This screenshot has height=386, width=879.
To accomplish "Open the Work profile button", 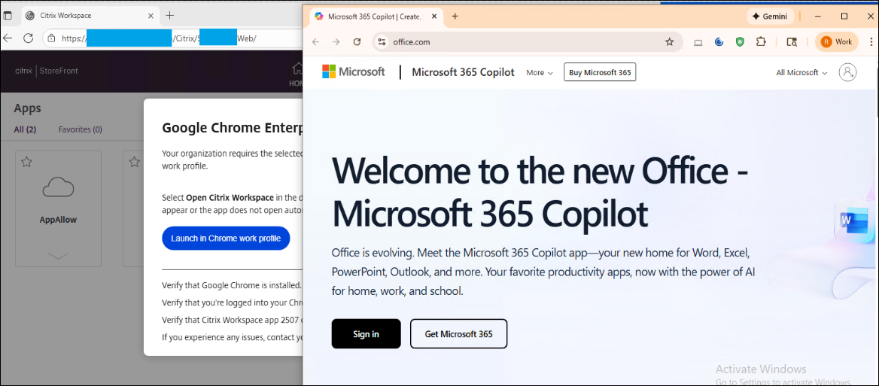I will click(x=836, y=42).
